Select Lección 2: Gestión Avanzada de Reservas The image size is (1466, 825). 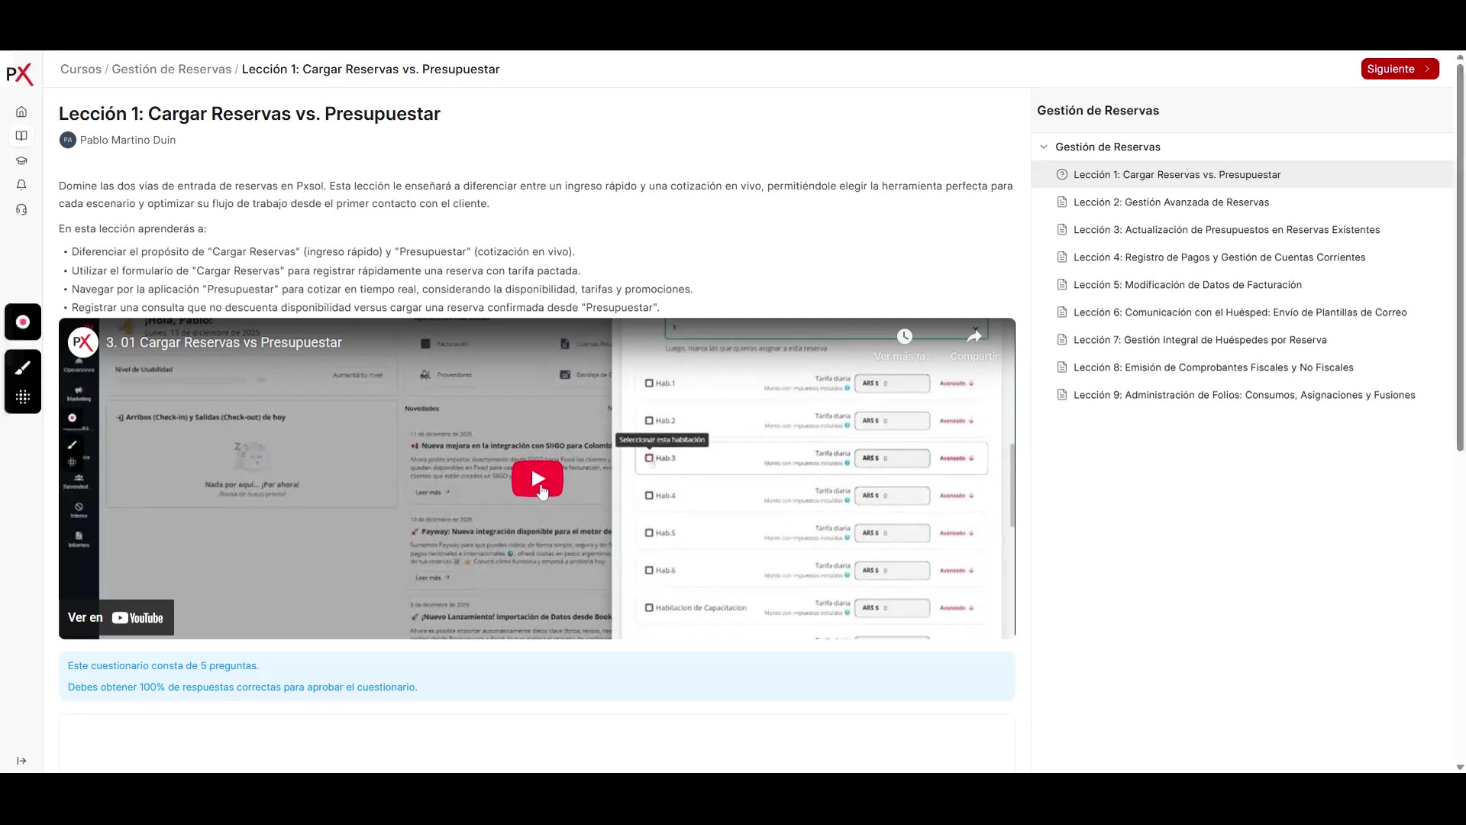click(1171, 202)
